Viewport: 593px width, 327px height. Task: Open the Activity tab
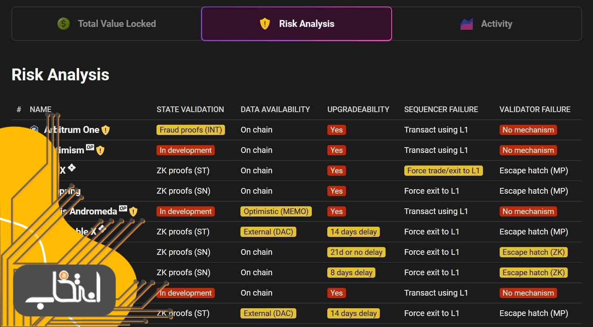(487, 24)
